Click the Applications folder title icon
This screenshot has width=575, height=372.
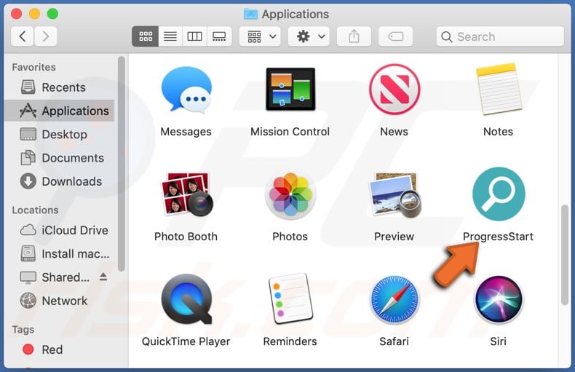tap(251, 14)
